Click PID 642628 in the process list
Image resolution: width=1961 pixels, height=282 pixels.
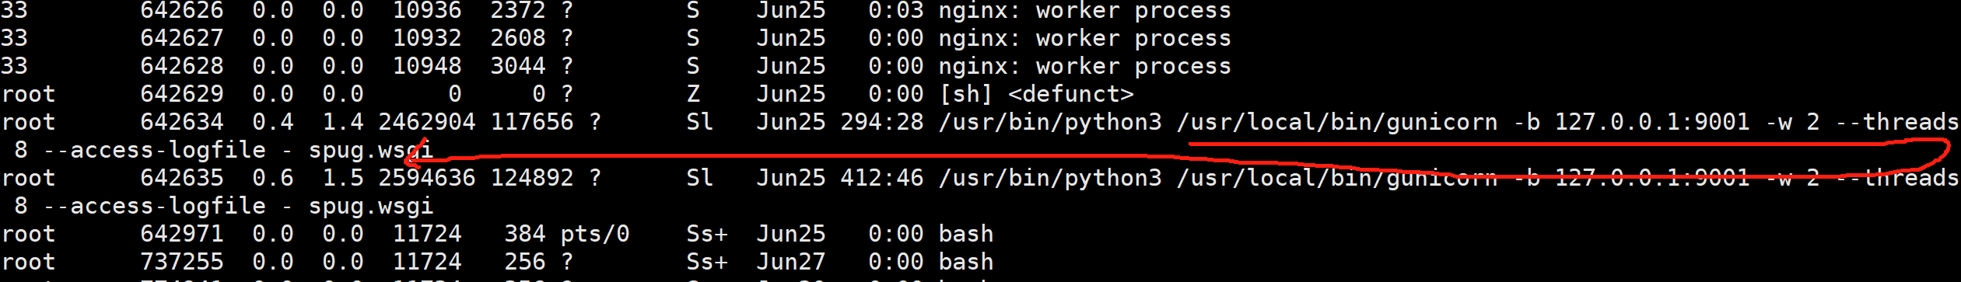[182, 66]
